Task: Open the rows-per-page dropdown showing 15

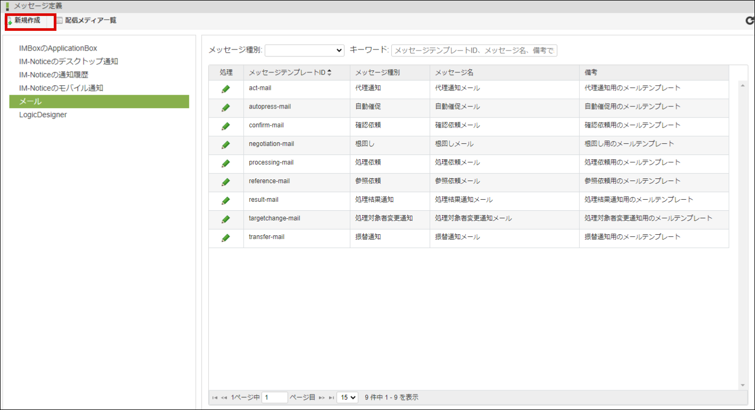Action: pyautogui.click(x=347, y=397)
